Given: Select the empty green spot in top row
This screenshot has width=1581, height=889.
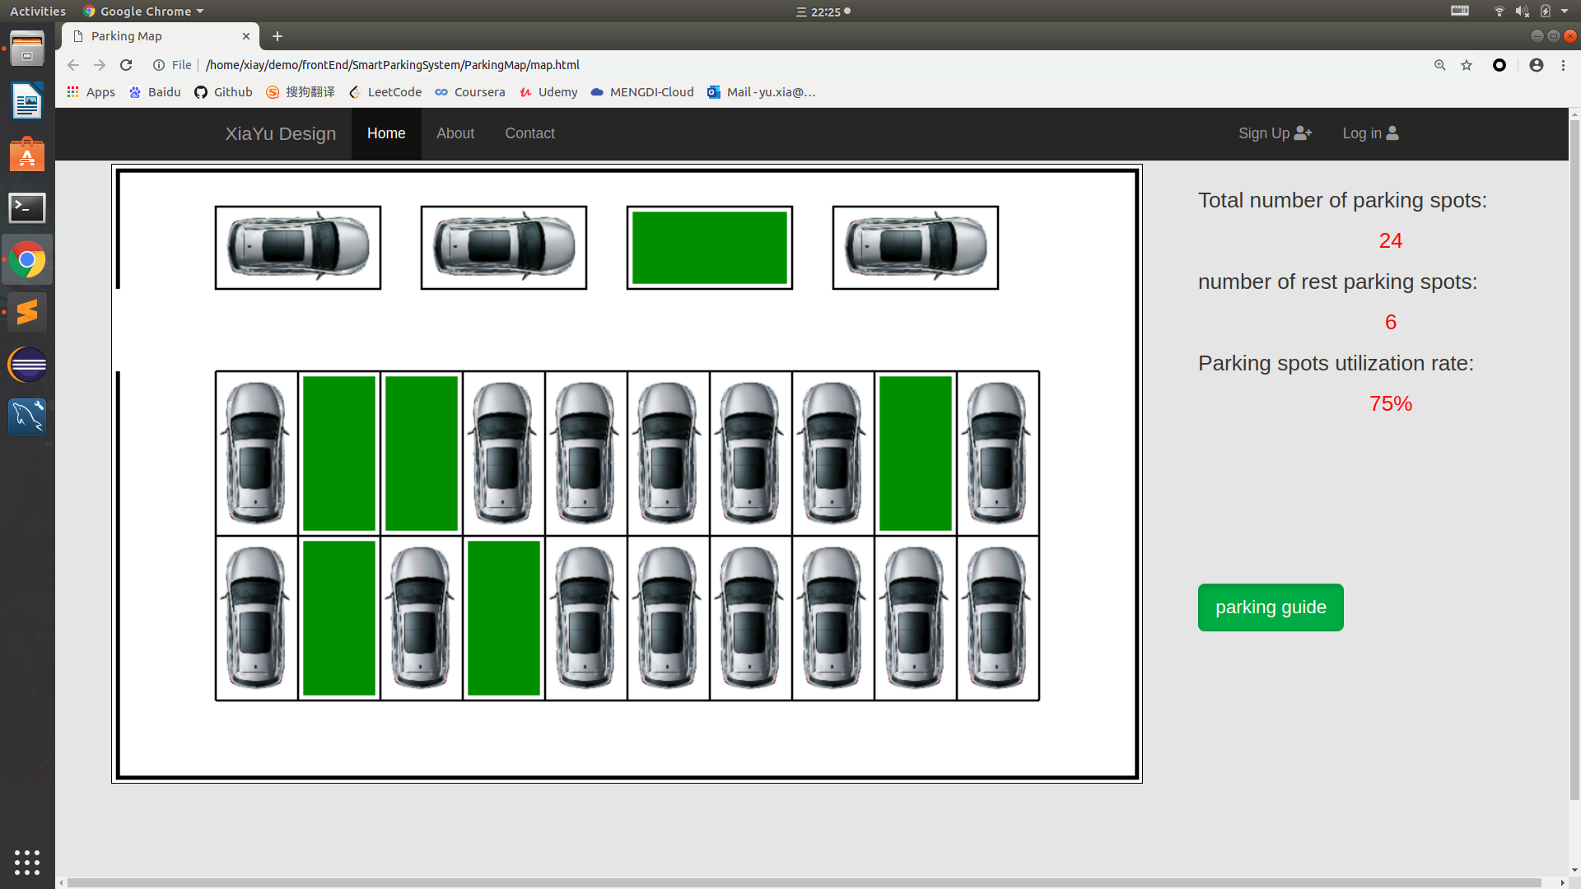Looking at the screenshot, I should click(x=709, y=248).
